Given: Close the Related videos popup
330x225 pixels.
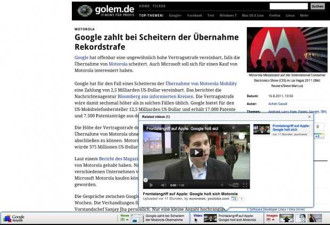Looking at the screenshot, I should point(309,117).
